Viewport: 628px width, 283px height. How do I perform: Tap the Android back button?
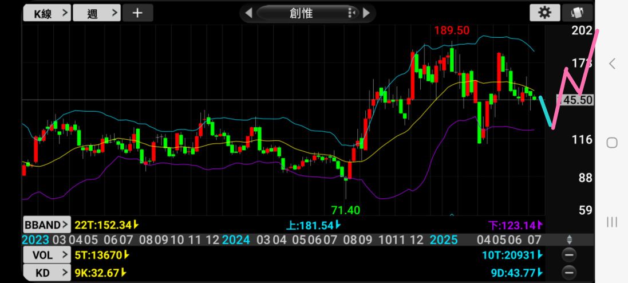pyautogui.click(x=612, y=64)
